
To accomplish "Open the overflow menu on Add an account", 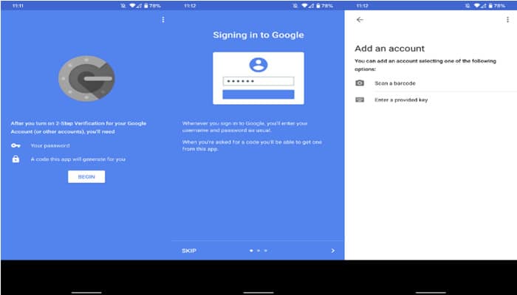I will pos(507,20).
